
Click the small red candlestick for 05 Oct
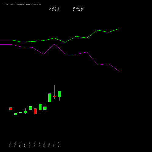[x=55, y=97]
